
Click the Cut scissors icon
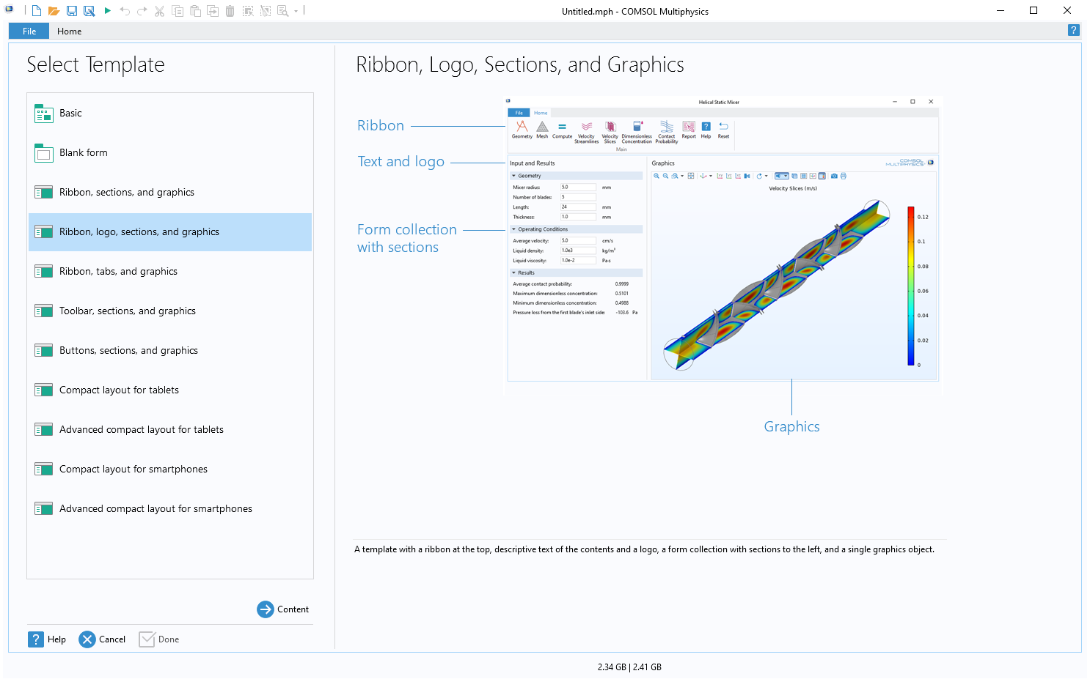pos(159,11)
